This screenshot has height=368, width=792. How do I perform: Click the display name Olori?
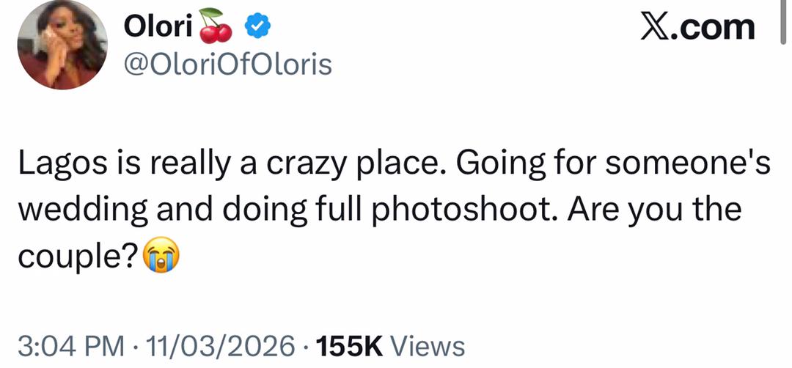click(x=158, y=27)
